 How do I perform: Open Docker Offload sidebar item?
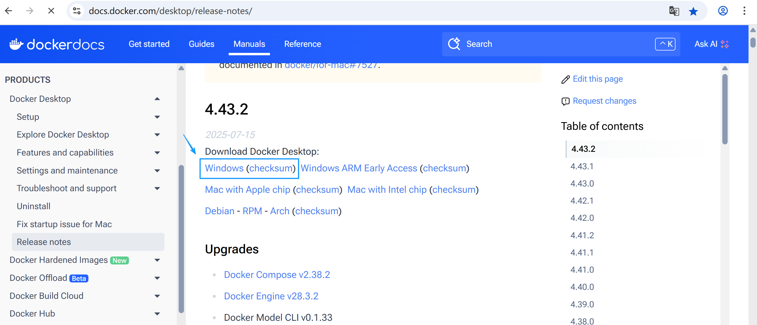click(38, 278)
